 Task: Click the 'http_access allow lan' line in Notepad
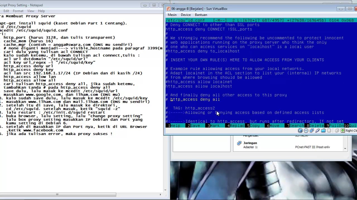[30, 77]
